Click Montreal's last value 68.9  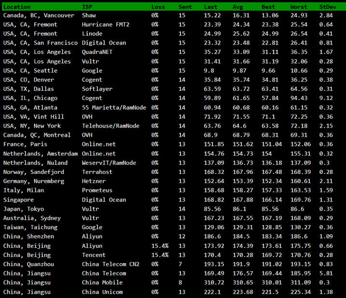coord(210,135)
